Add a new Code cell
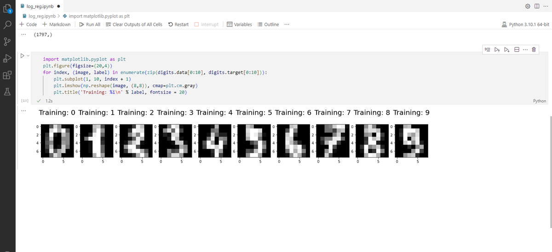This screenshot has width=552, height=252. tap(29, 24)
